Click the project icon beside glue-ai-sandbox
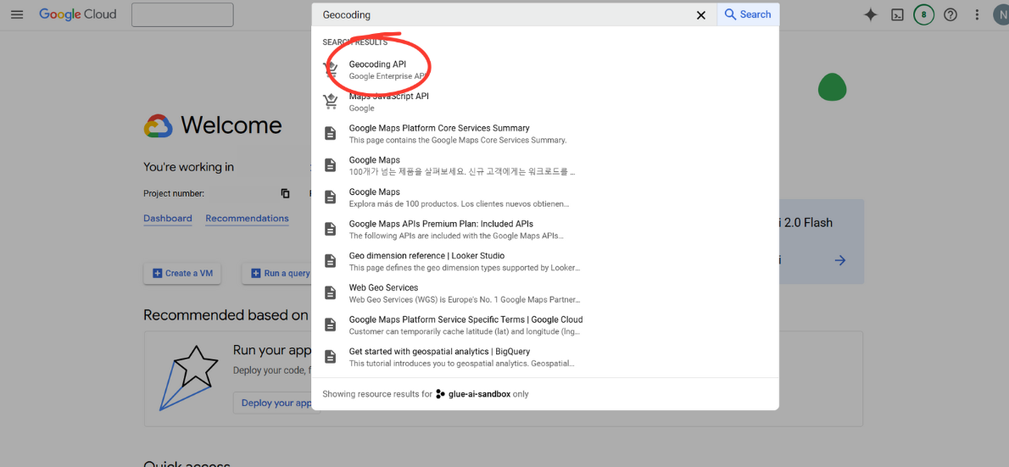This screenshot has width=1009, height=467. pyautogui.click(x=440, y=393)
